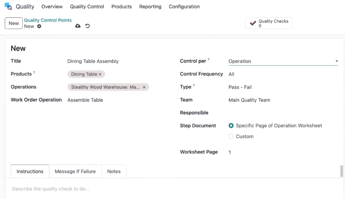Screen dimensions: 345x199
Task: Click the Quality app logo icon
Action: 8,6
